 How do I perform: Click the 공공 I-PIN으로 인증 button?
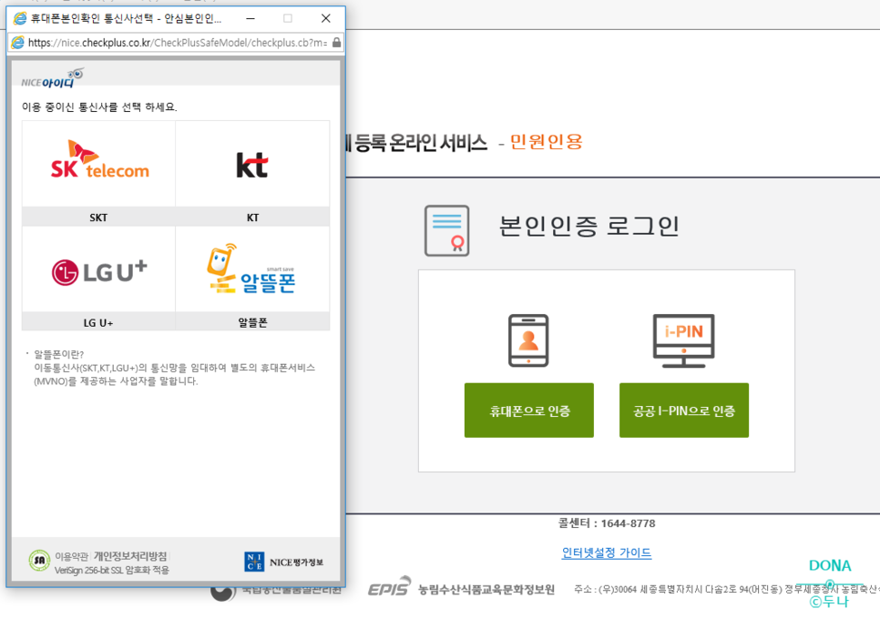tap(683, 411)
